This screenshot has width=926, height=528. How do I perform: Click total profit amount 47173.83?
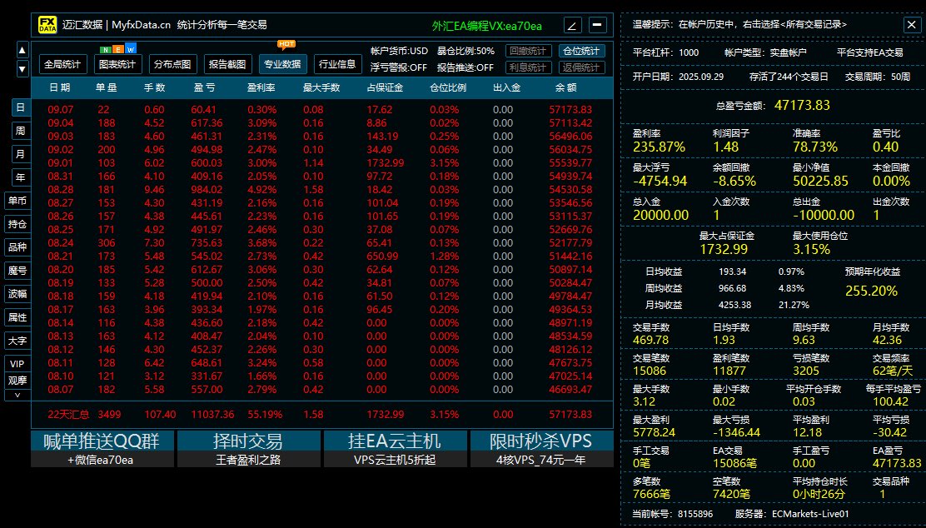point(802,105)
